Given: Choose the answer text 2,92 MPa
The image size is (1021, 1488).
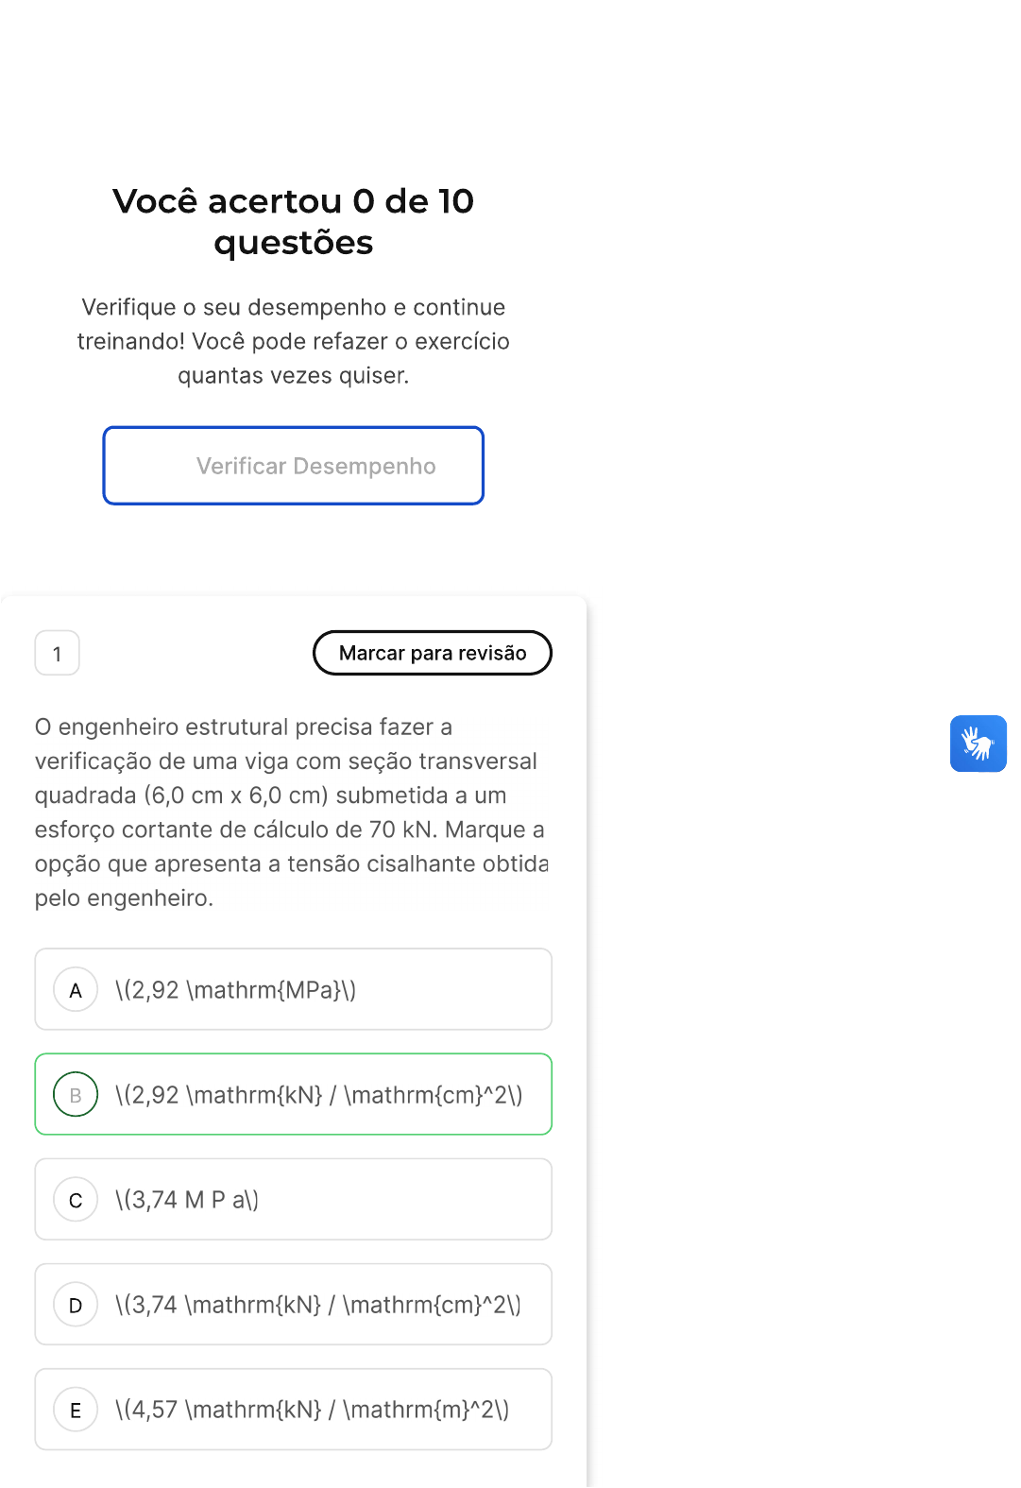Looking at the screenshot, I should point(235,990).
